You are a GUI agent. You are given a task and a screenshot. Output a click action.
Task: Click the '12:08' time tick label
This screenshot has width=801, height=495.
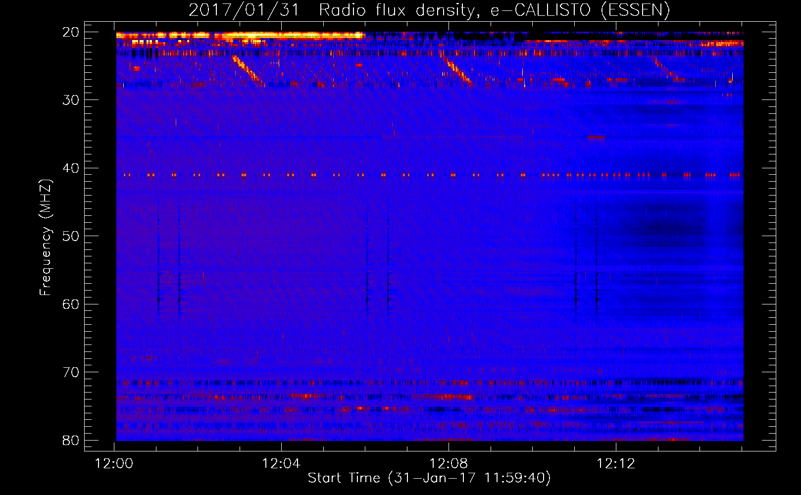(449, 464)
